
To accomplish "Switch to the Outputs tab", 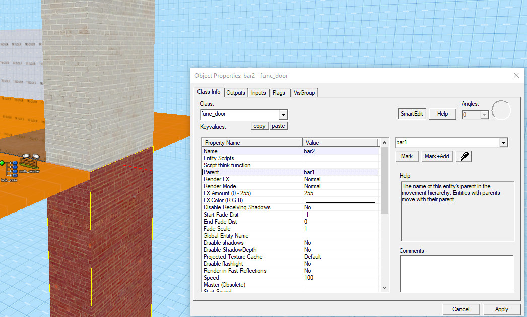I will pos(235,92).
